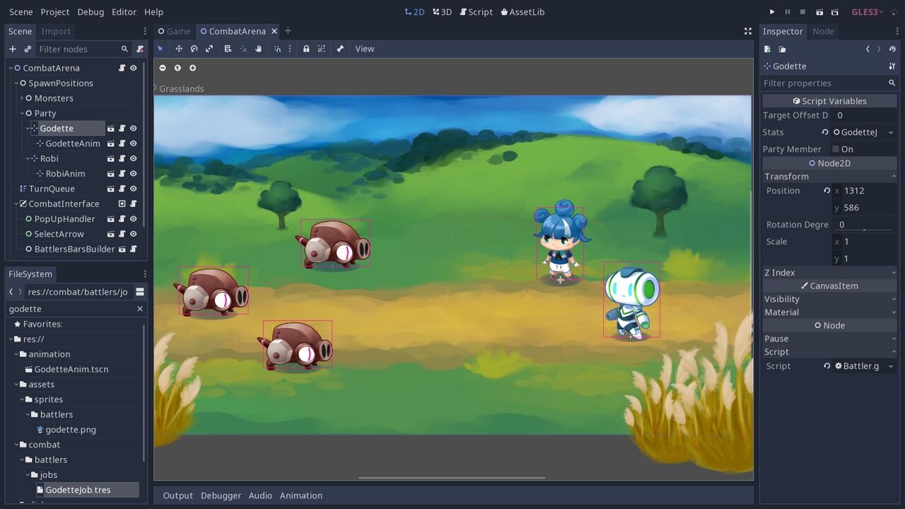Enable the Pan Mode tool
This screenshot has width=905, height=509.
[259, 48]
